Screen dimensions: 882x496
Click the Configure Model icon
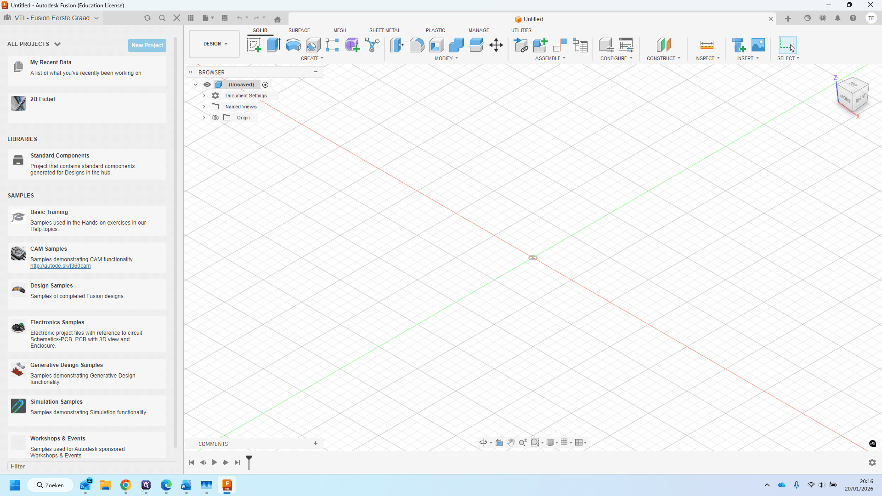coord(606,45)
